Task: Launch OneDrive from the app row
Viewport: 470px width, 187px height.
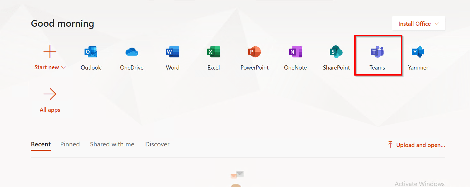Action: click(132, 52)
